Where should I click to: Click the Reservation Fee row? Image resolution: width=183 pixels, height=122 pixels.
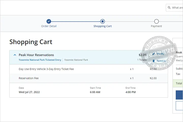tap(29, 78)
